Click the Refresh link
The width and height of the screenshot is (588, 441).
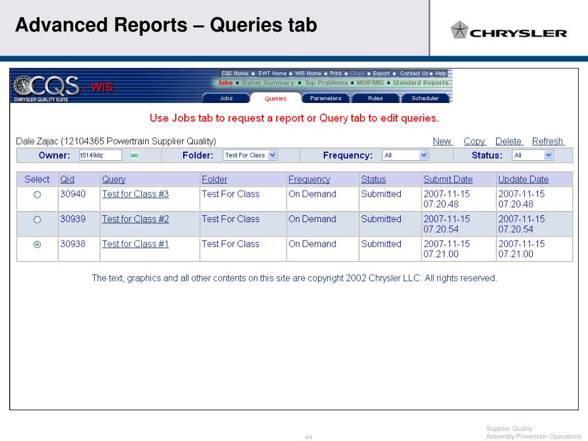point(548,141)
